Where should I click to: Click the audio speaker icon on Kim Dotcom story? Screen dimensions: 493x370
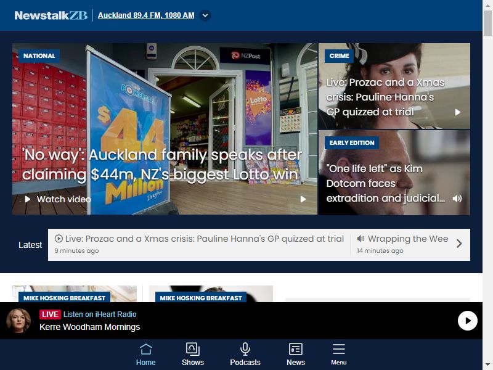click(457, 199)
